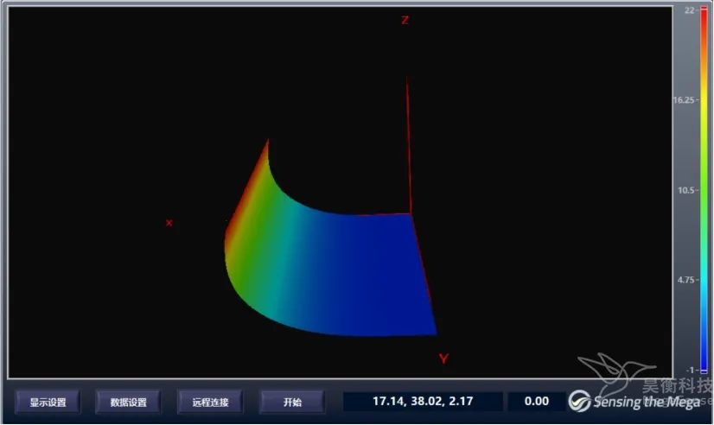Click the 10.5 tick on color scale
The image size is (714, 425).
coord(687,190)
